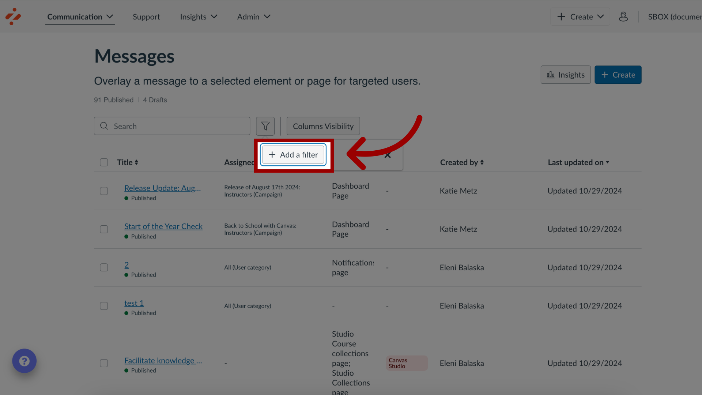This screenshot has width=702, height=395.
Task: Sort the Created by column arrows
Action: 482,162
